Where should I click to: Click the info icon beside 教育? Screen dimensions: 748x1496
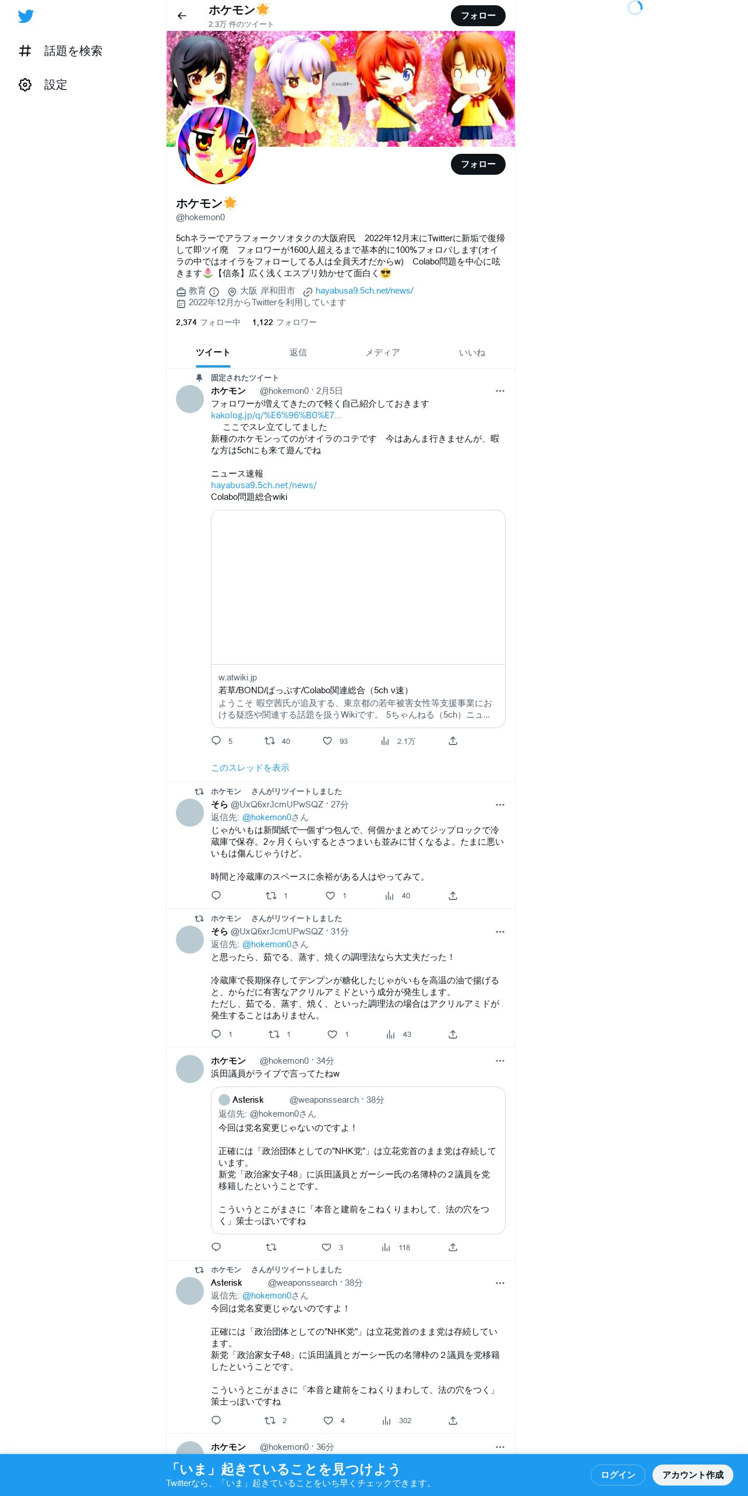tap(214, 291)
